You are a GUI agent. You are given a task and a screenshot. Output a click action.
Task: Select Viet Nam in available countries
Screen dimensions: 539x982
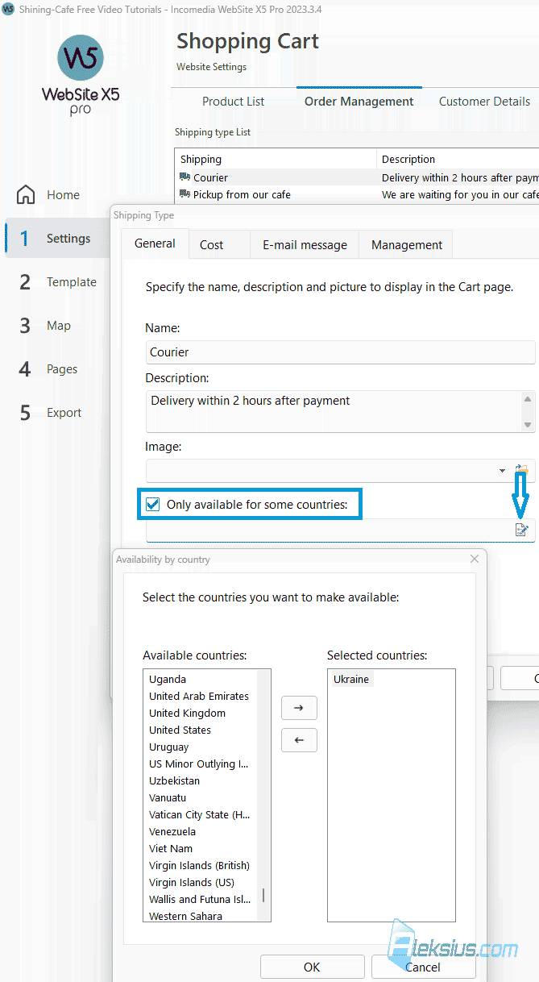tap(171, 849)
